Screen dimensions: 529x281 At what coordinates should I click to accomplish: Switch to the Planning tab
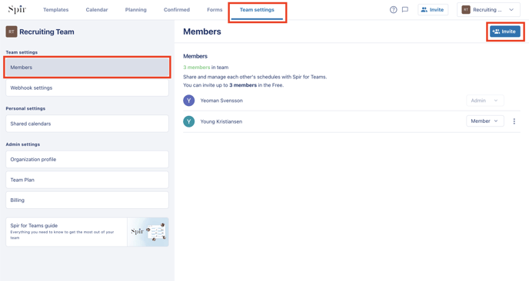(135, 10)
